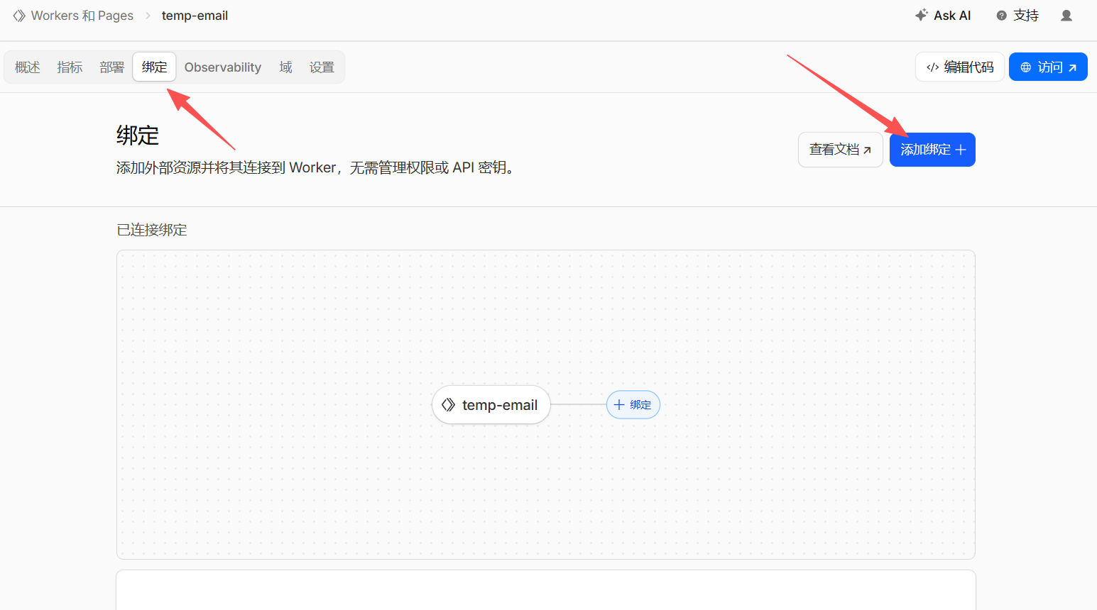Select the 绑定 tab
The height and width of the screenshot is (610, 1097).
(154, 67)
